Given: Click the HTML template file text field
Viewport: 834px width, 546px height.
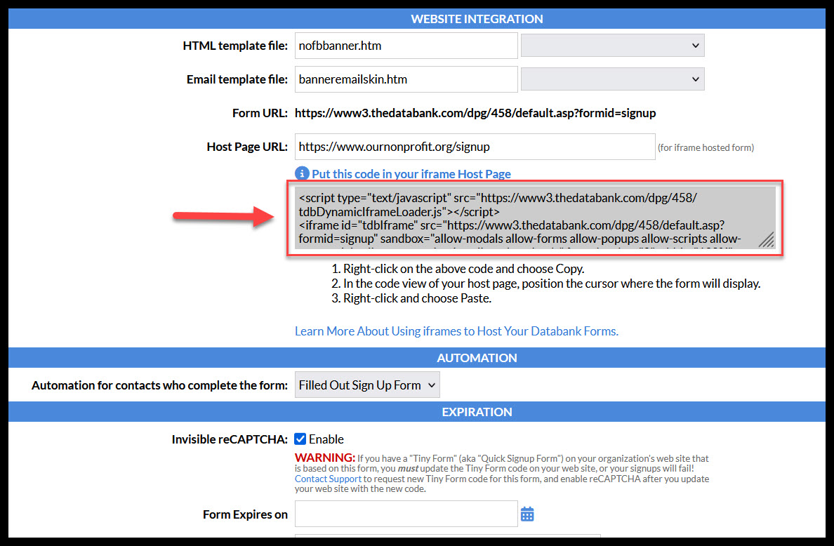Looking at the screenshot, I should (x=406, y=46).
